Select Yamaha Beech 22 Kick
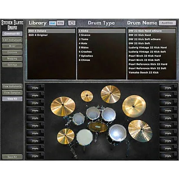This screenshot has width=179, height=179. 152,73
